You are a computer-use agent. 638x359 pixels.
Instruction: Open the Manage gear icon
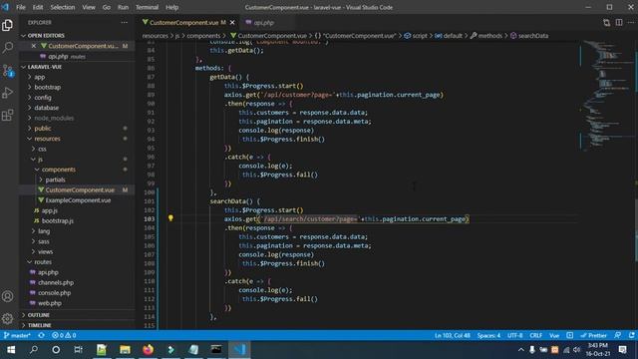(8, 318)
